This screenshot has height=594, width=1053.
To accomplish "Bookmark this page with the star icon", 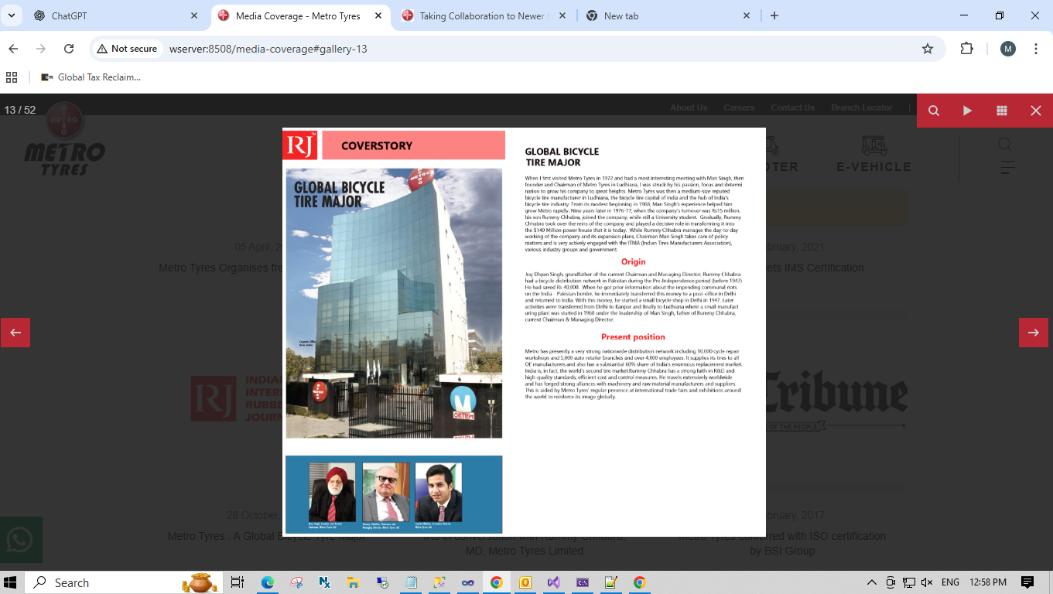I will pyautogui.click(x=928, y=49).
